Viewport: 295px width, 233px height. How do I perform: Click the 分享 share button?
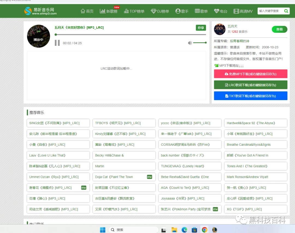201,28
